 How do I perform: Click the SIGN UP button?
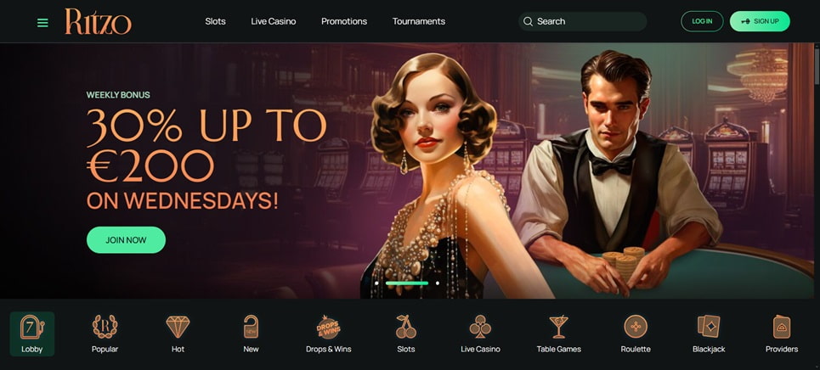(760, 21)
